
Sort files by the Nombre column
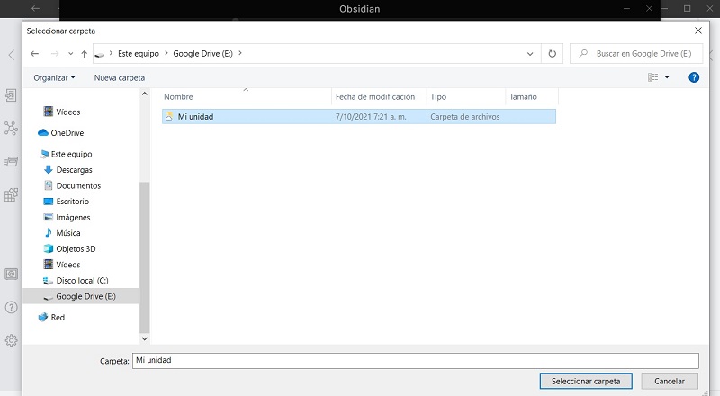click(178, 97)
